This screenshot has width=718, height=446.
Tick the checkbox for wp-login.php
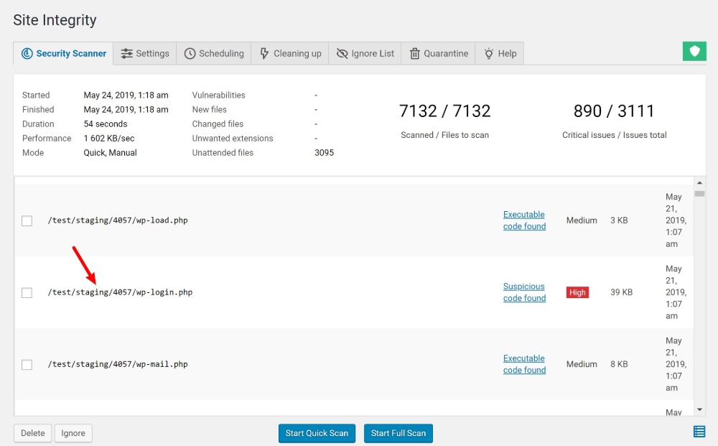[27, 292]
